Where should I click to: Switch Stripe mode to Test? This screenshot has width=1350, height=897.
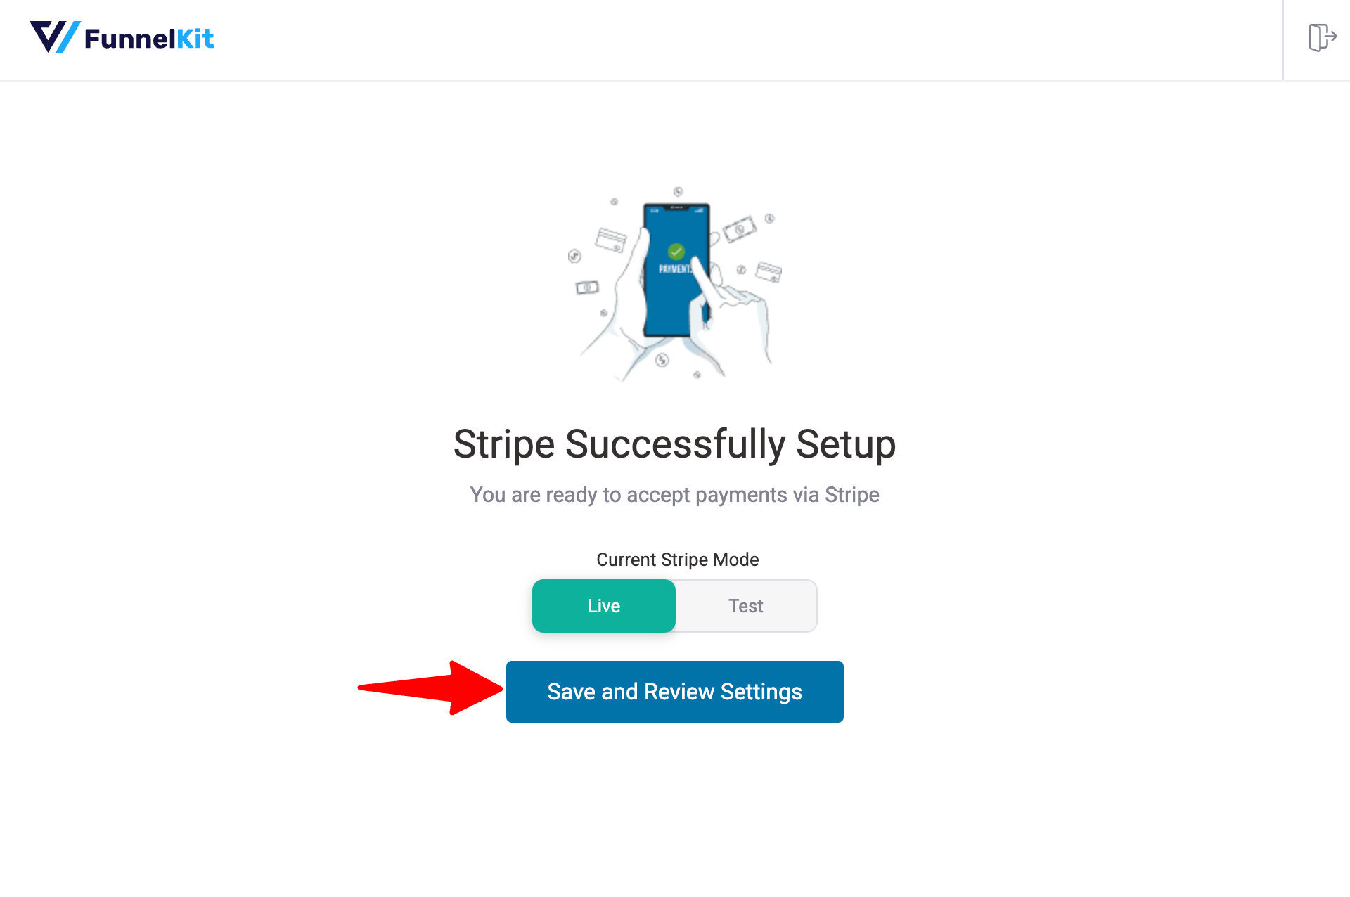pyautogui.click(x=746, y=605)
